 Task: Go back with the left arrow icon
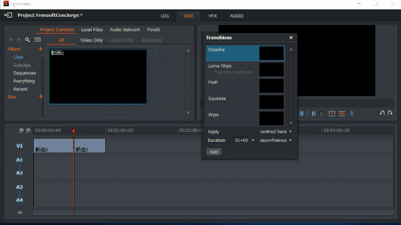pyautogui.click(x=11, y=39)
